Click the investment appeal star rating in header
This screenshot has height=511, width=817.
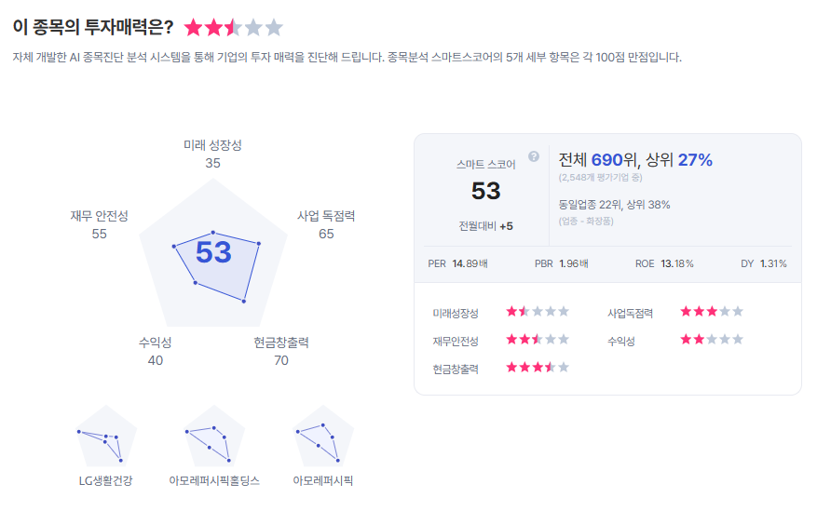pyautogui.click(x=233, y=27)
